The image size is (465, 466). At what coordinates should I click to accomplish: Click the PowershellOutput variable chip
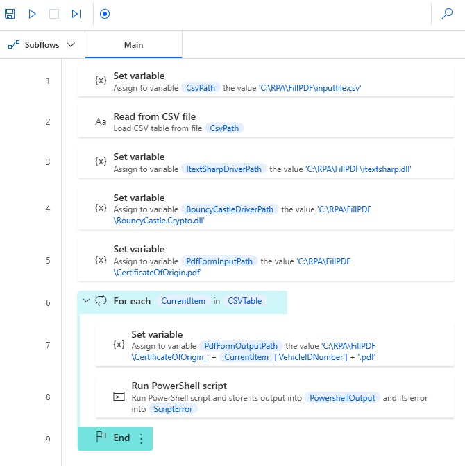pos(342,398)
